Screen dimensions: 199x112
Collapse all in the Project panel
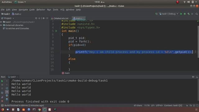coord(39,18)
